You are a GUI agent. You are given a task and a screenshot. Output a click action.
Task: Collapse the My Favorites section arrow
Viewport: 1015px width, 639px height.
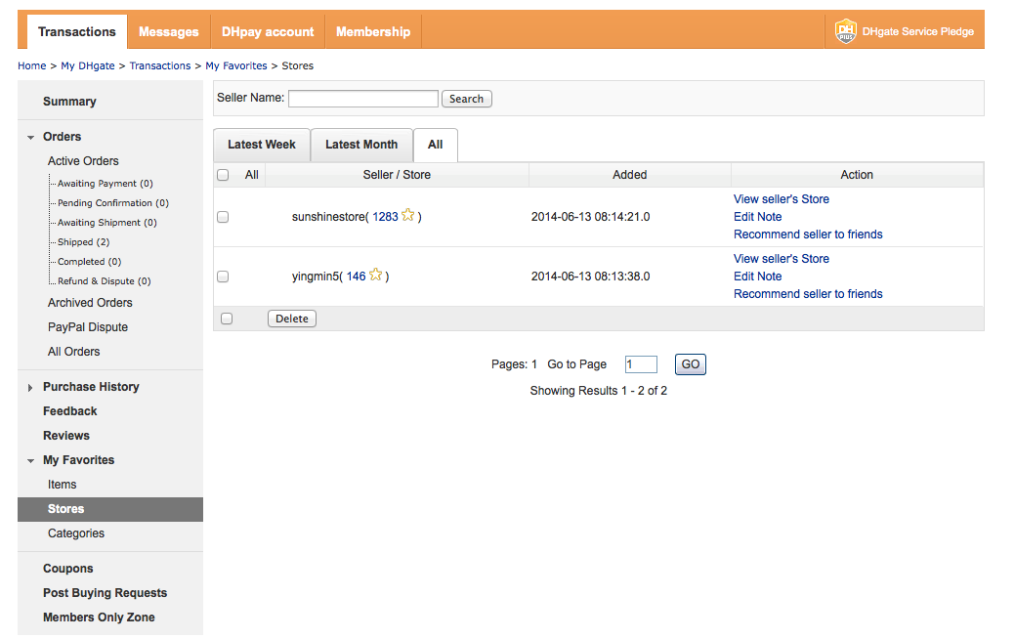pos(30,461)
